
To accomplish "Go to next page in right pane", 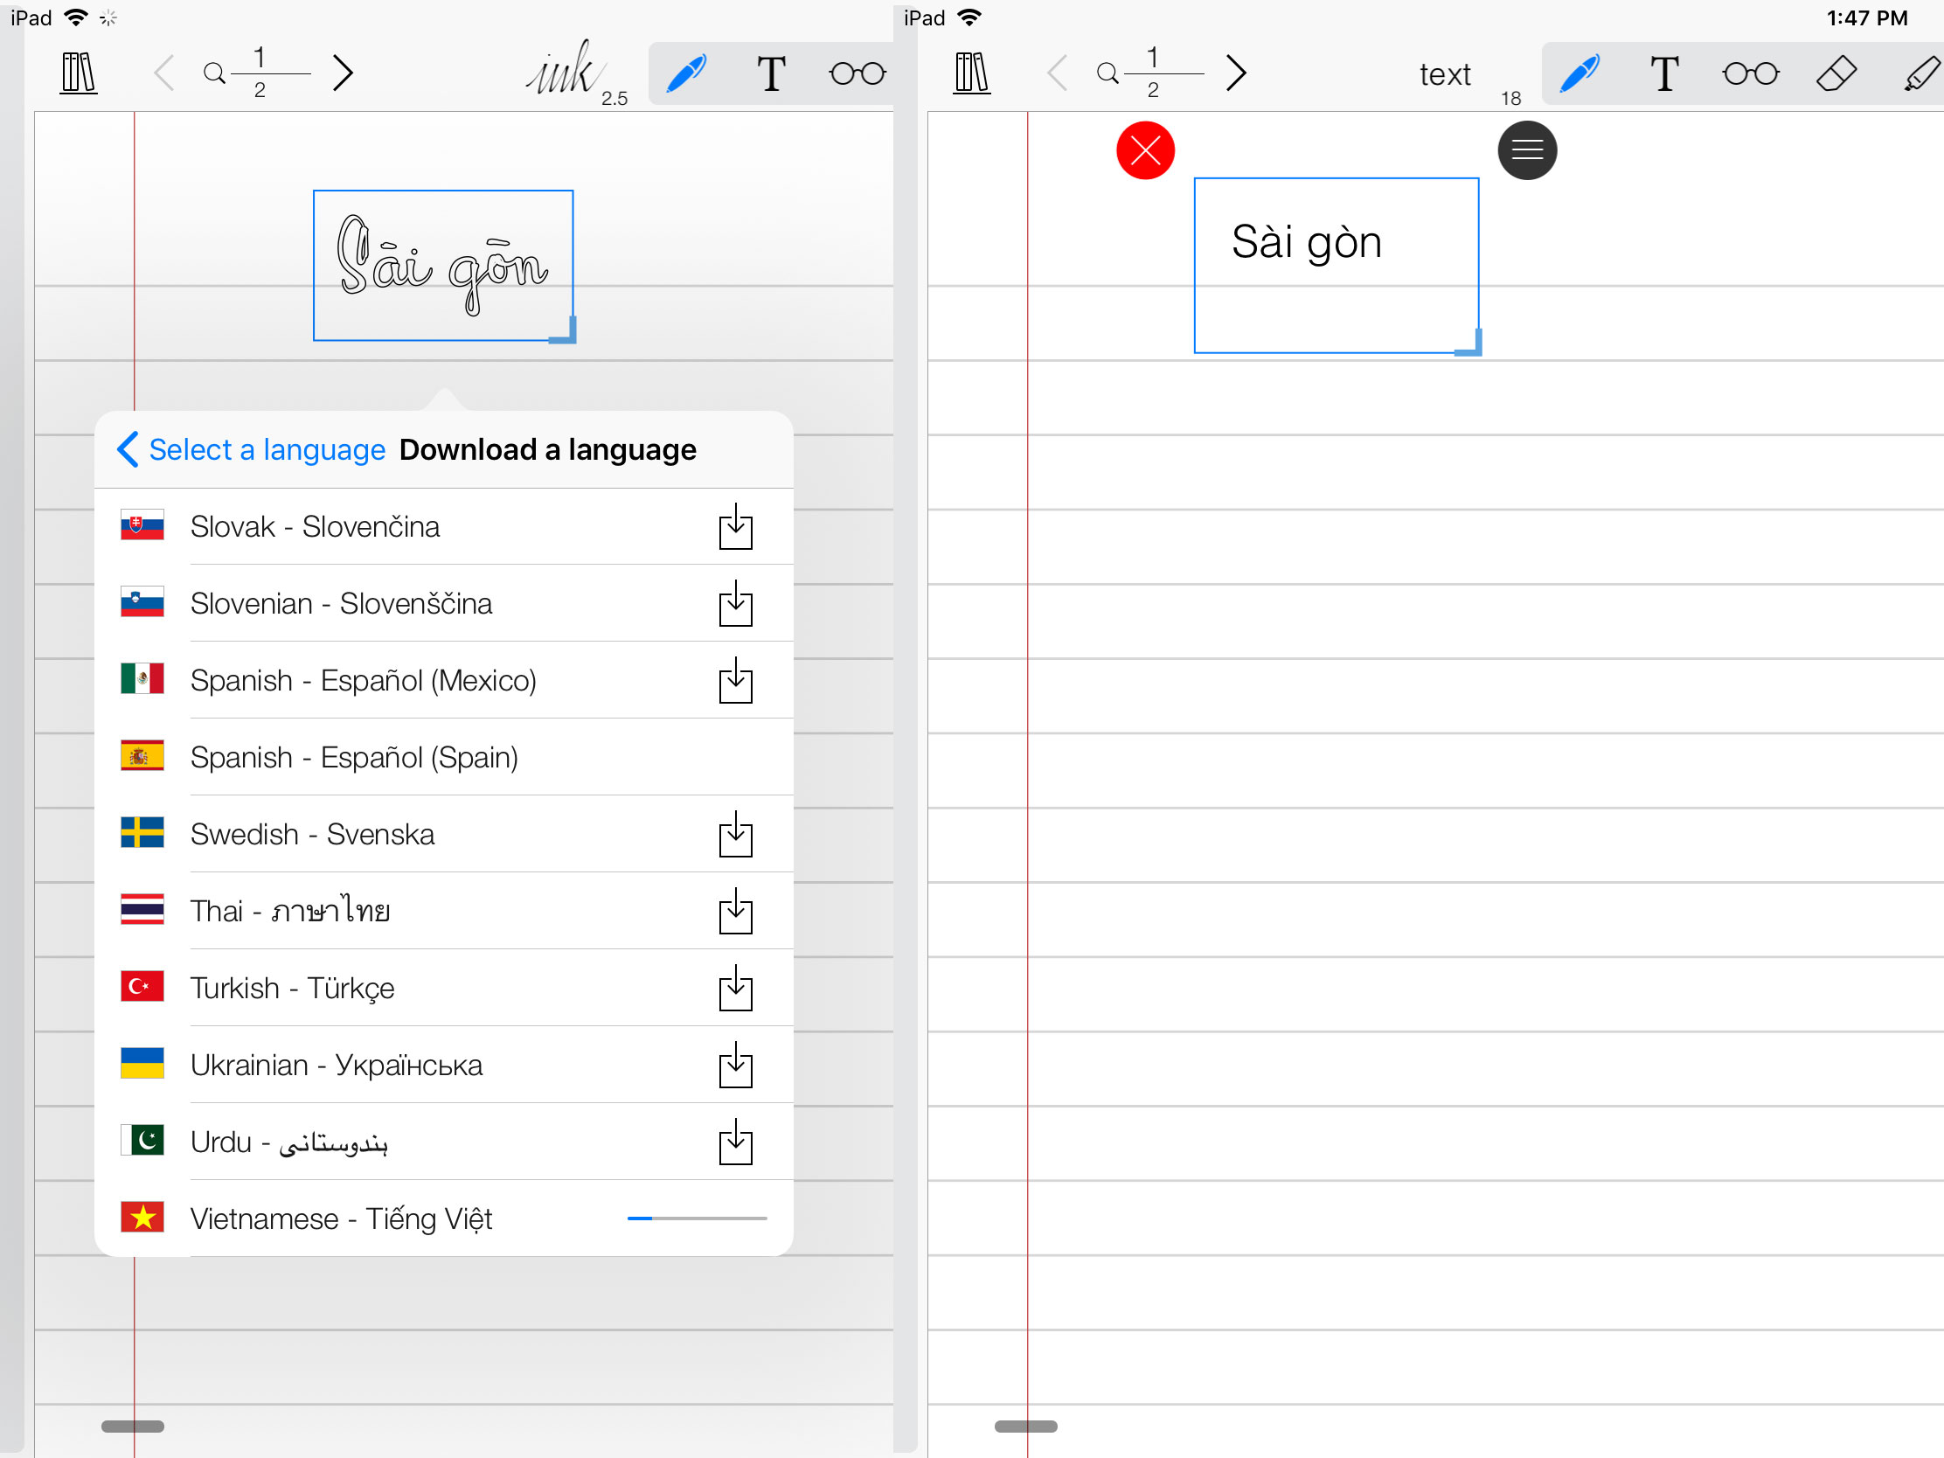I will coord(1237,73).
